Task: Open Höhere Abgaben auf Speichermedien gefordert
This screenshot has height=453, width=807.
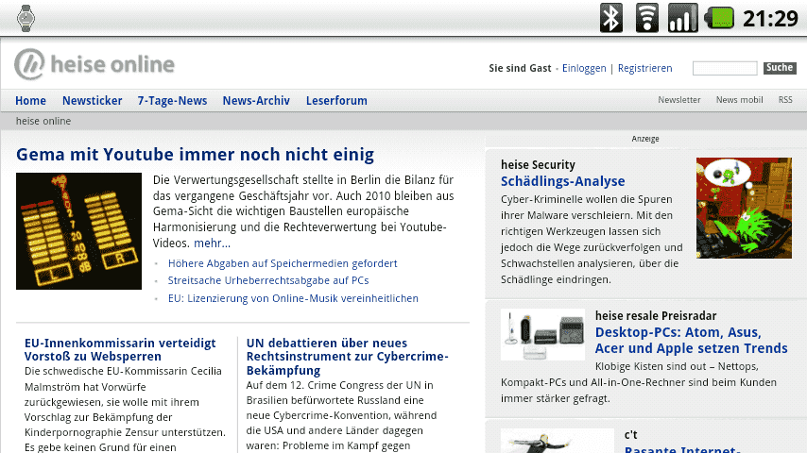Action: click(x=283, y=264)
